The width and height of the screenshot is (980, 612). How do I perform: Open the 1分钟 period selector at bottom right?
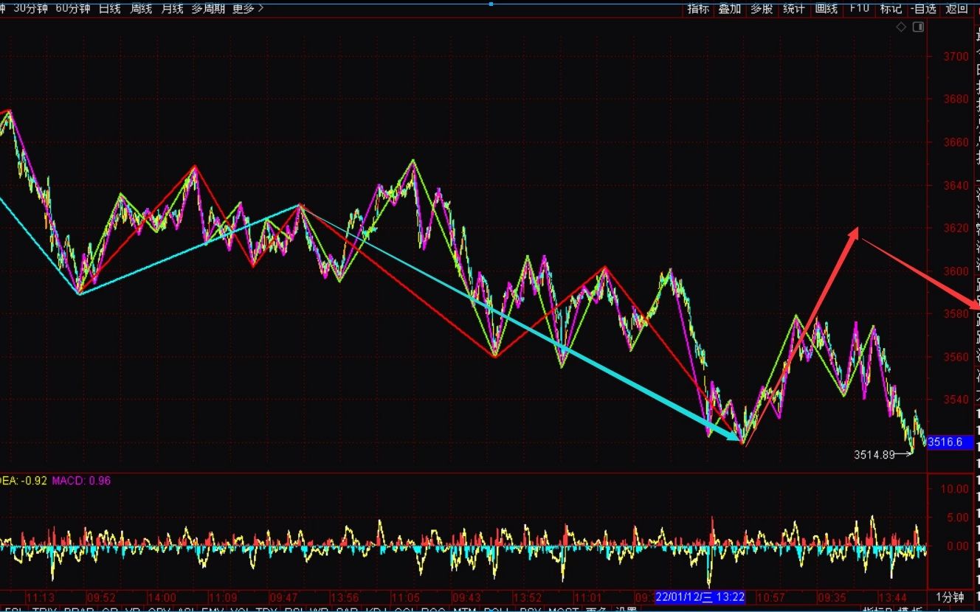pyautogui.click(x=950, y=597)
